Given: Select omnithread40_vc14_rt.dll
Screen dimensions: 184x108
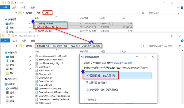Looking at the screenshot, I should 51,63.
